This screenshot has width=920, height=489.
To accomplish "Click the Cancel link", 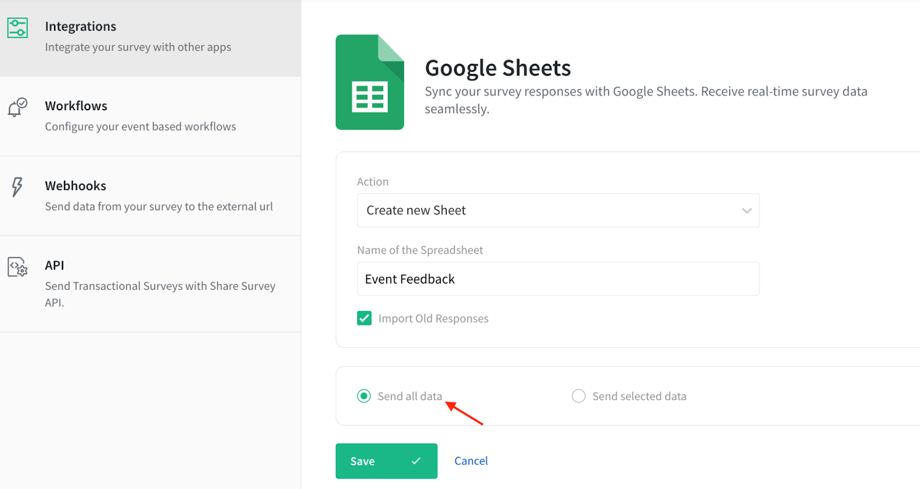I will 471,461.
